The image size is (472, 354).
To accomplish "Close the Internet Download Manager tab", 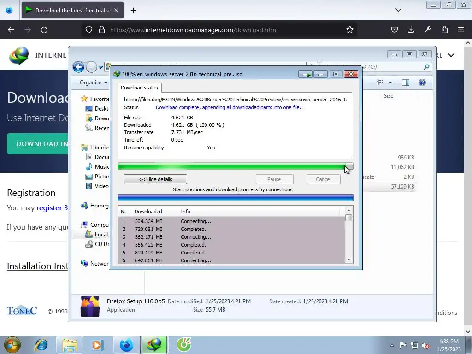I will tap(116, 10).
